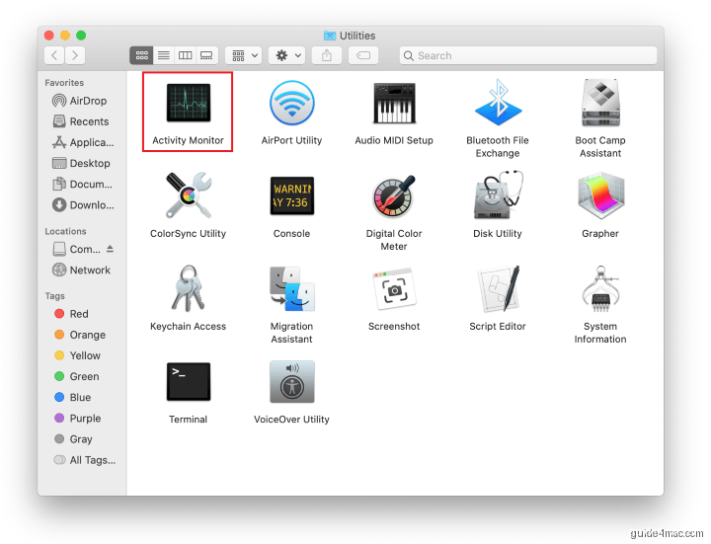Screen dimensions: 711x544
Task: Launch Disk Utility
Action: coord(498,194)
